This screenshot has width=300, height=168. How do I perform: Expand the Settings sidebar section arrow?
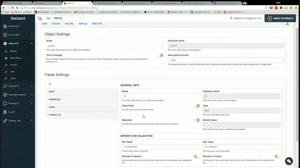point(32,121)
